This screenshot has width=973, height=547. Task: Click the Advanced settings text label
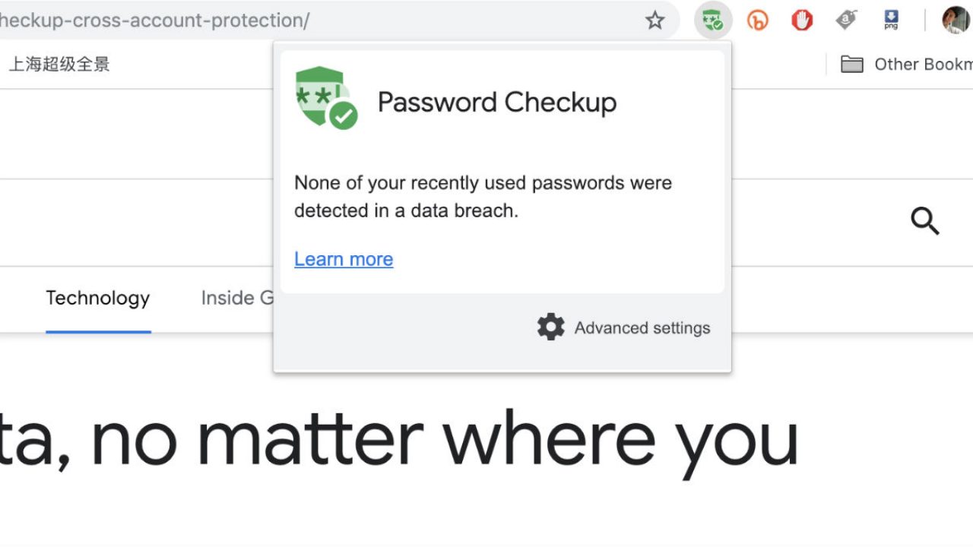coord(642,328)
